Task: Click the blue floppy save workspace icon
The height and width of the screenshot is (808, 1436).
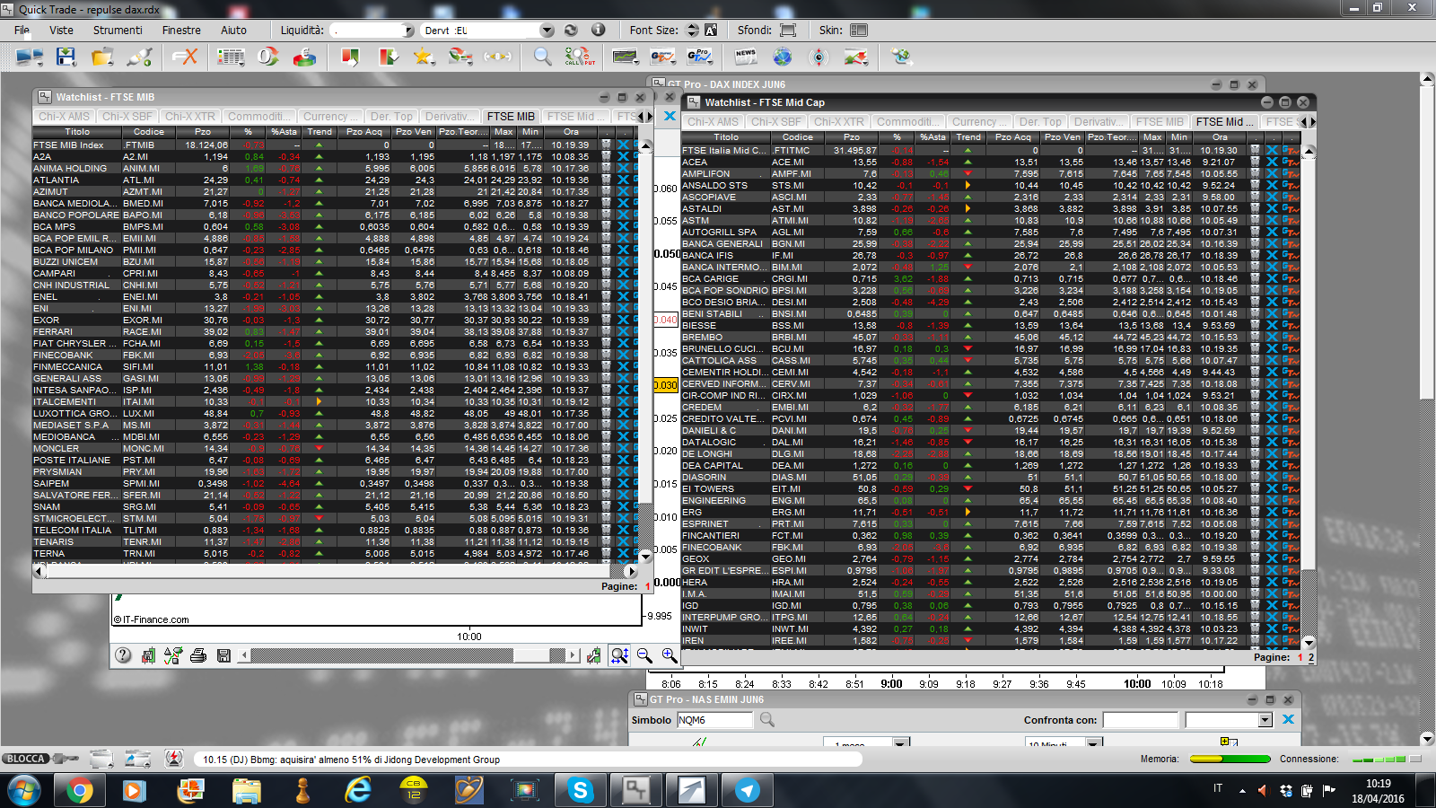Action: (66, 57)
